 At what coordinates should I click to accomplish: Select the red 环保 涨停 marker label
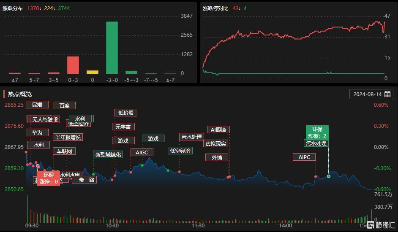click(49, 178)
